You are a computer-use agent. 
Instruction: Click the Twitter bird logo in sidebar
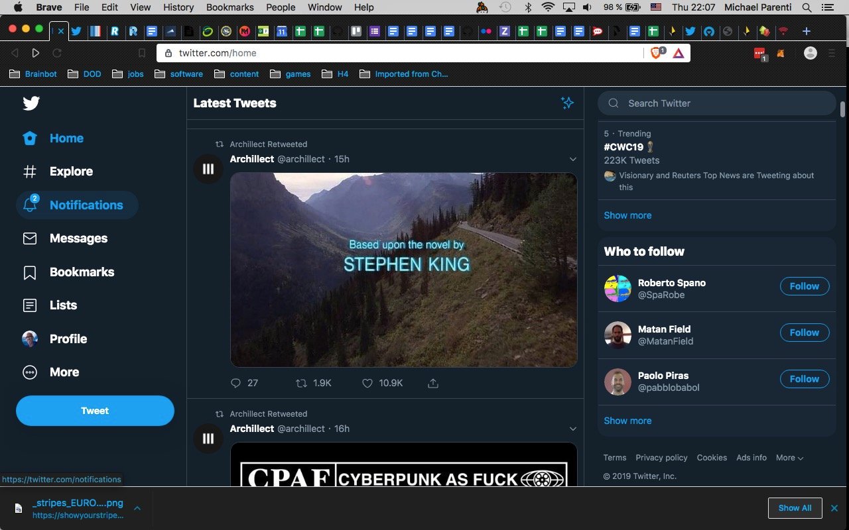click(x=31, y=103)
